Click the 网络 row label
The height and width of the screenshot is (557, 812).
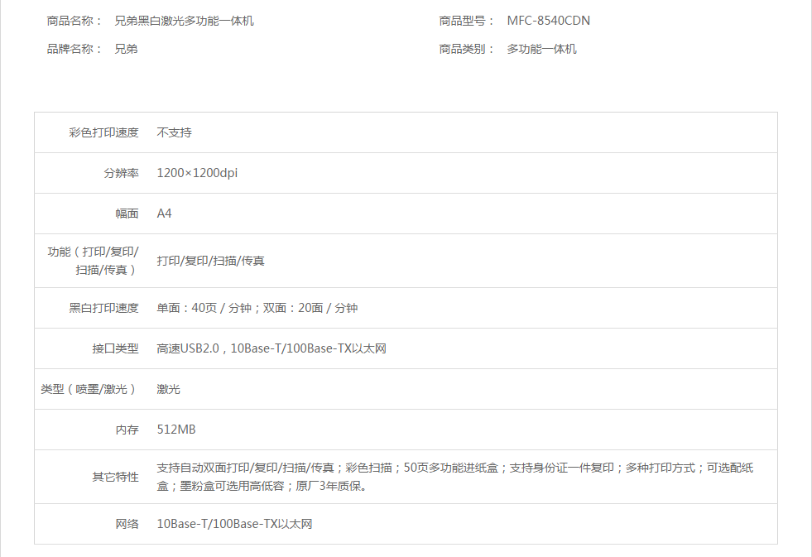coord(127,524)
